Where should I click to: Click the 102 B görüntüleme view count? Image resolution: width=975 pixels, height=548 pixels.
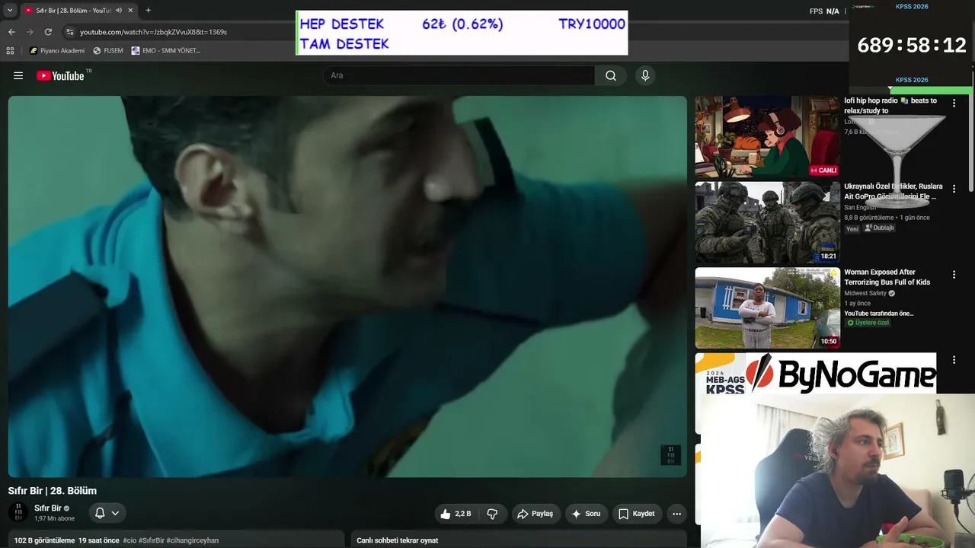pyautogui.click(x=44, y=540)
